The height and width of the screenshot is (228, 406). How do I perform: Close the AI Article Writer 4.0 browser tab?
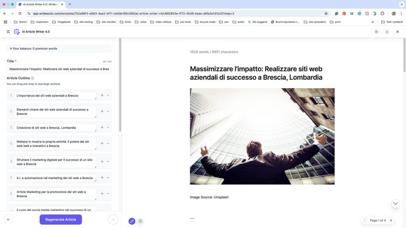pos(62,4)
